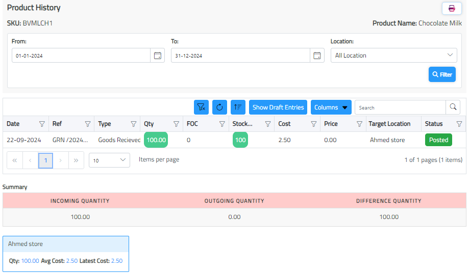This screenshot has height=274, width=469.
Task: Click the green Posted status badge
Action: [438, 140]
